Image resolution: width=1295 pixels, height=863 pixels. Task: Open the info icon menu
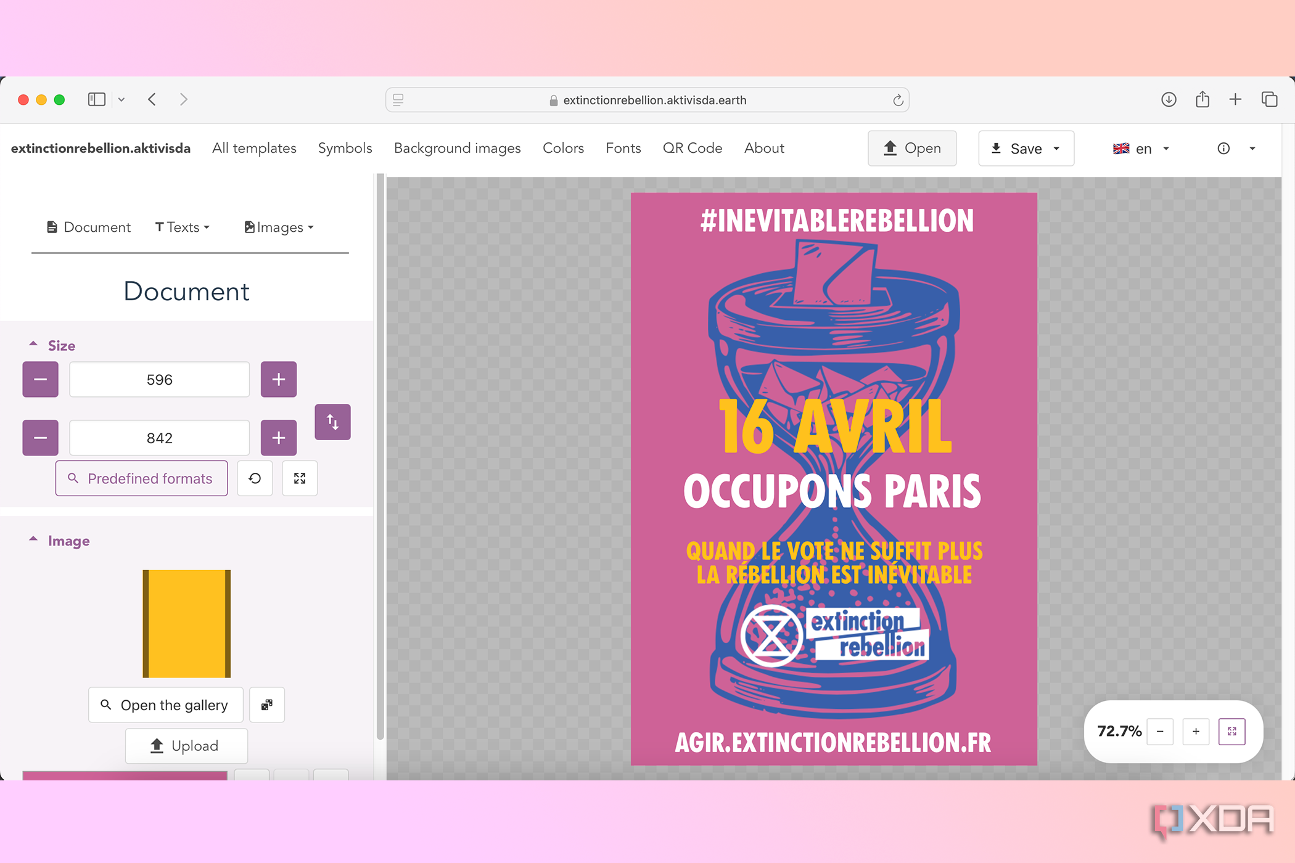click(x=1236, y=149)
